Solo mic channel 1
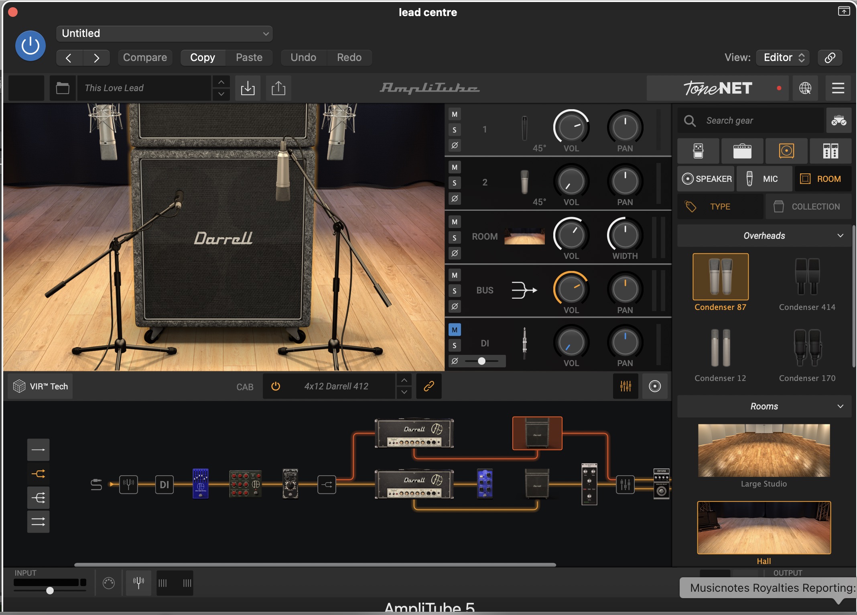857x615 pixels. (455, 130)
